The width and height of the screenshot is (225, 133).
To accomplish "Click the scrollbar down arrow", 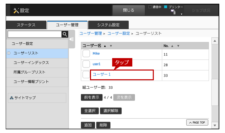I will pos(215,126).
